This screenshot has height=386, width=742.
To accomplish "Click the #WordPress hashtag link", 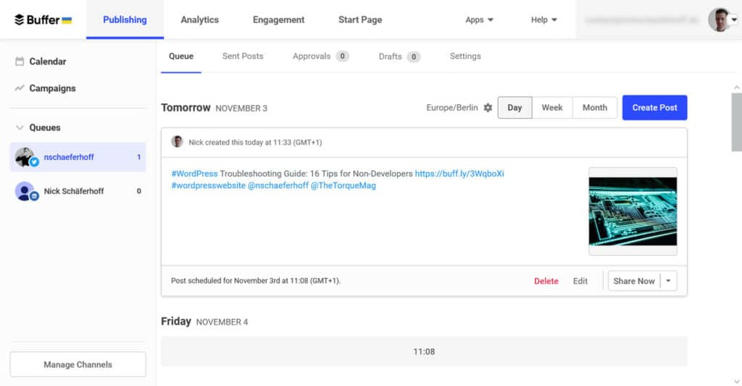I will click(194, 174).
